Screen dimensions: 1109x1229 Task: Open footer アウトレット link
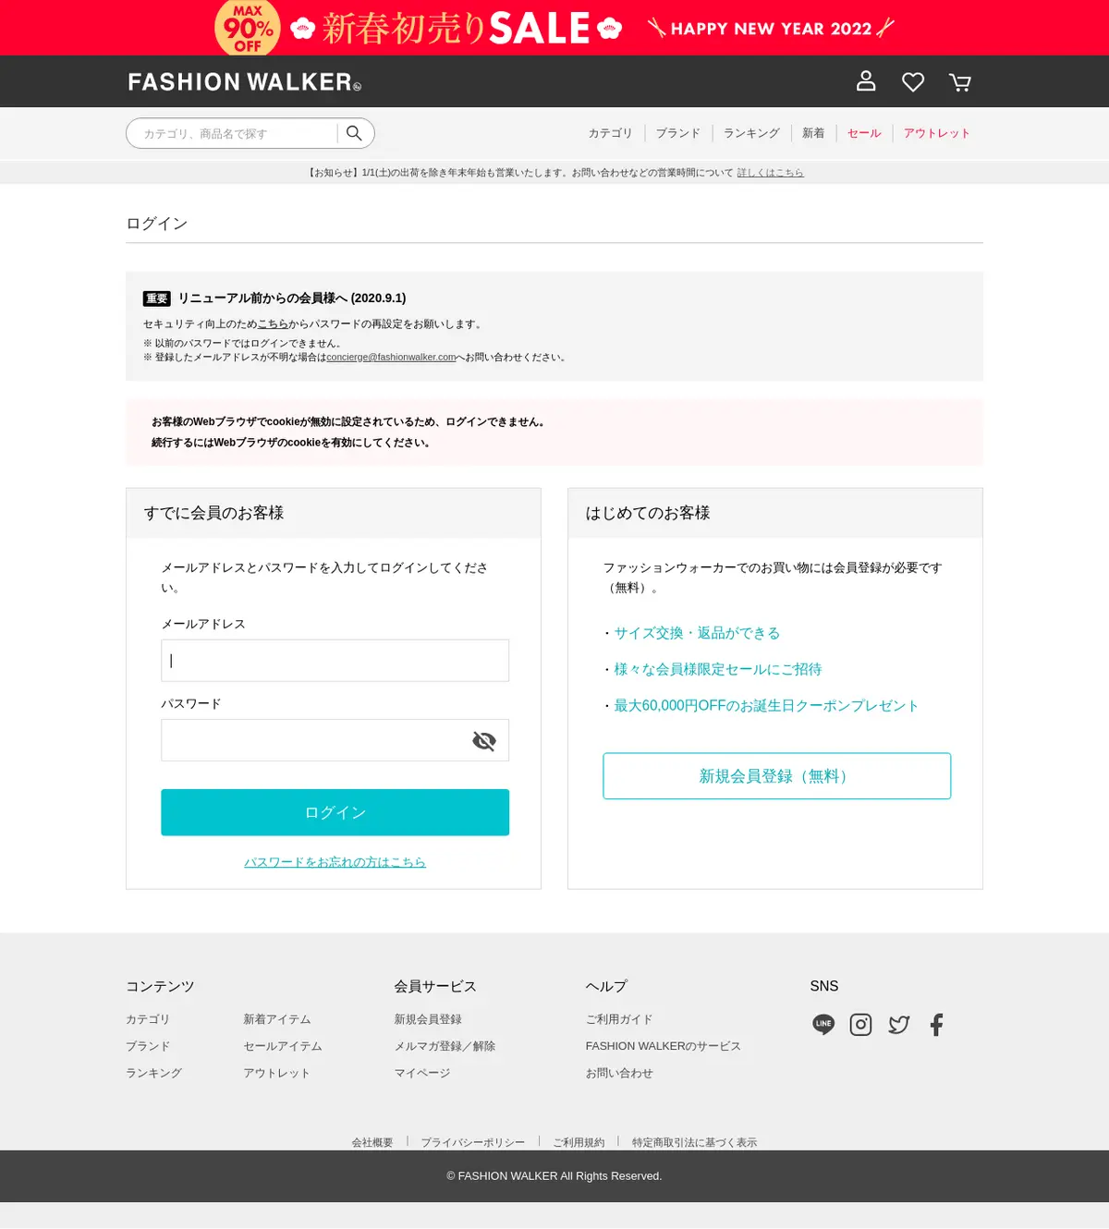tap(276, 1073)
